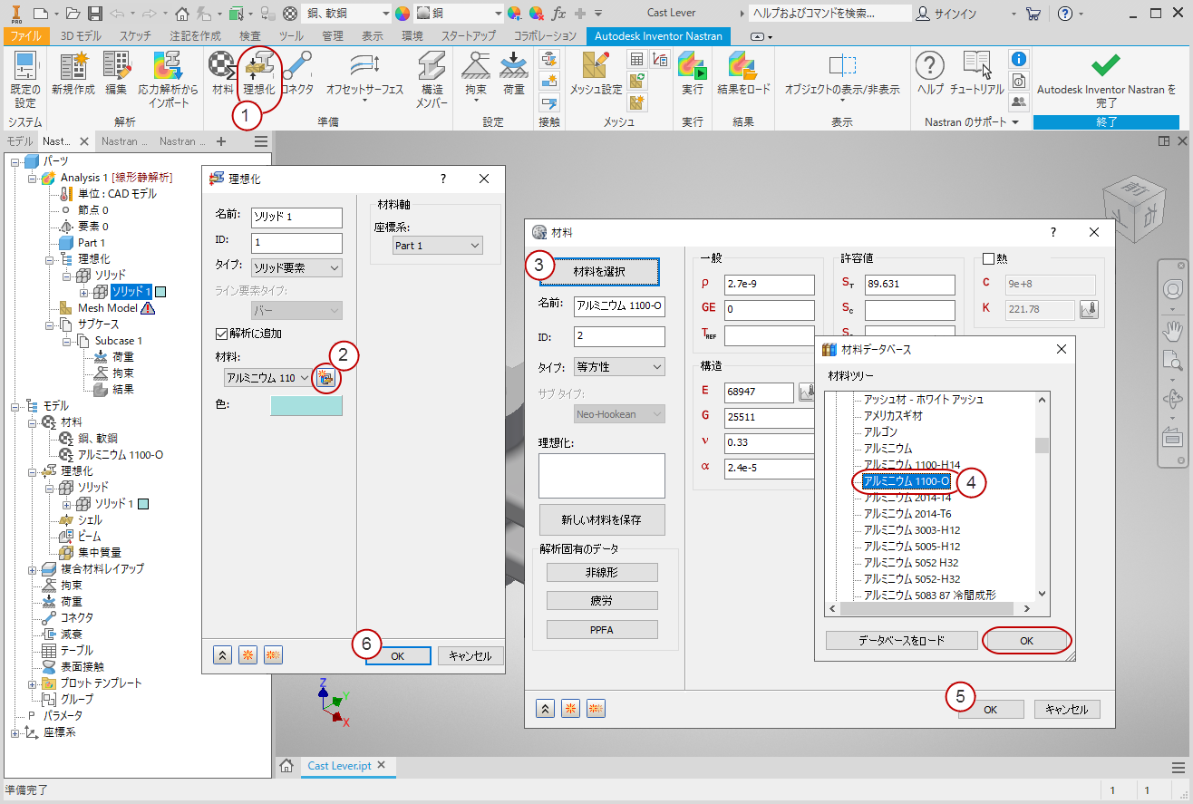Screen dimensions: 1193x804
Task: Open the ファイル tab
Action: [26, 36]
